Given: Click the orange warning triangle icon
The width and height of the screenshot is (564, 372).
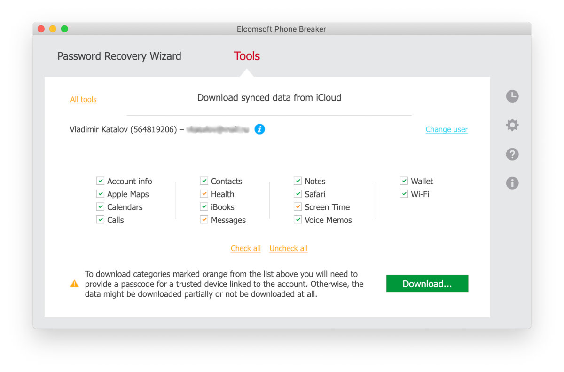Looking at the screenshot, I should [74, 284].
